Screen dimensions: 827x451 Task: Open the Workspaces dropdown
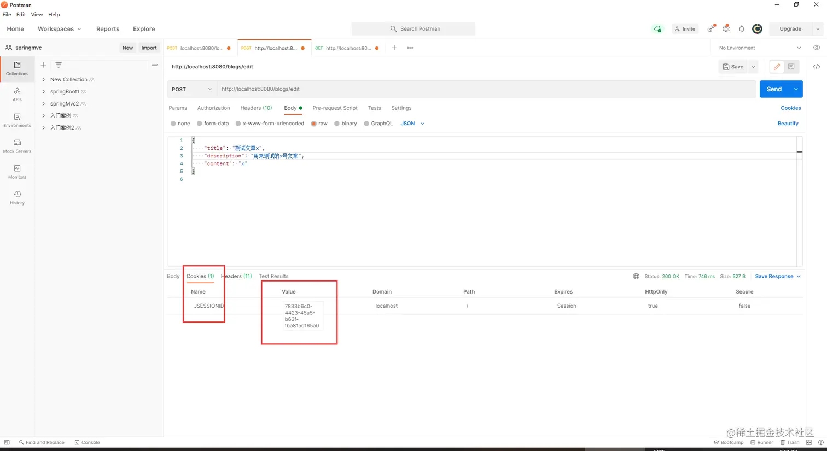pyautogui.click(x=59, y=29)
